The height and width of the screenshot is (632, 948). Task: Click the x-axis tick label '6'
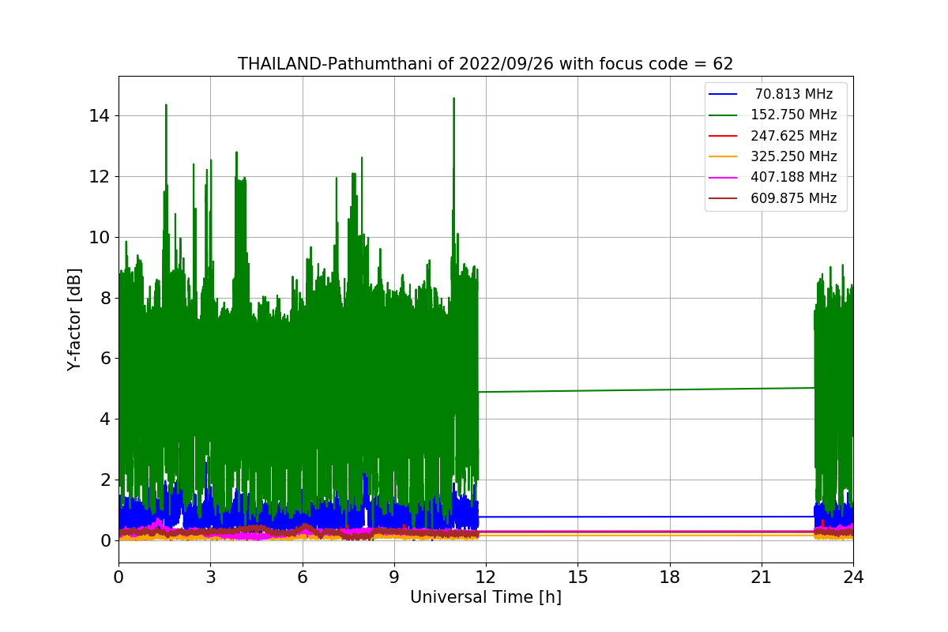[x=302, y=577]
